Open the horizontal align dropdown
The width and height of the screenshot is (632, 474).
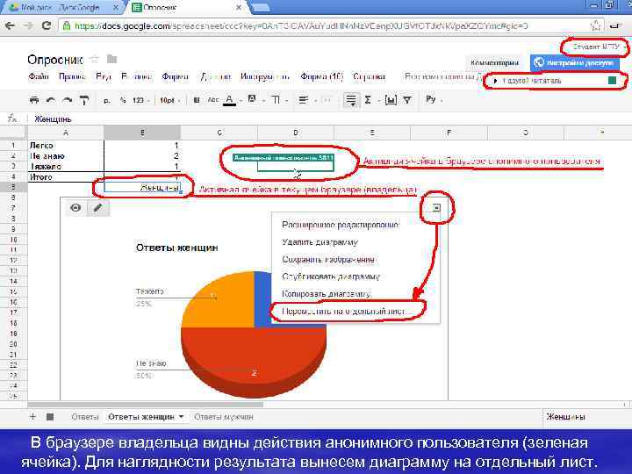click(304, 100)
